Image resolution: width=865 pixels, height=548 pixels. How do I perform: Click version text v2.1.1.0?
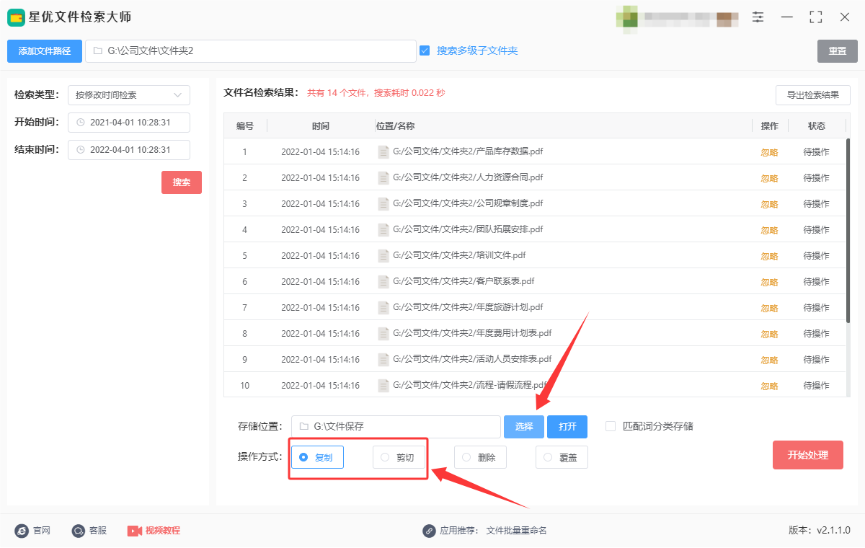(x=833, y=531)
